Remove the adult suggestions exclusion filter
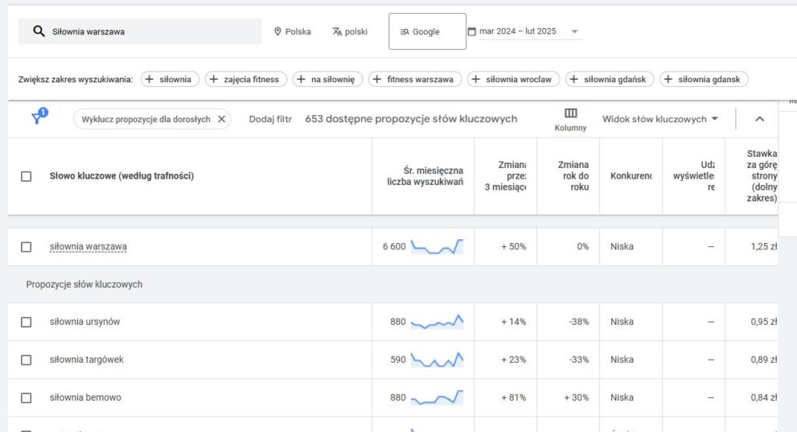 221,119
